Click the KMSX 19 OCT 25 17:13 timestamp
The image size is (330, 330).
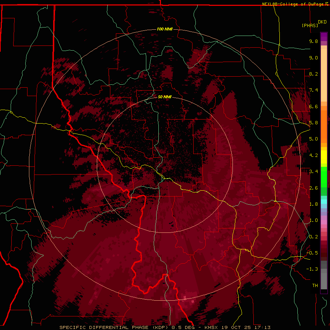[x=237, y=327]
